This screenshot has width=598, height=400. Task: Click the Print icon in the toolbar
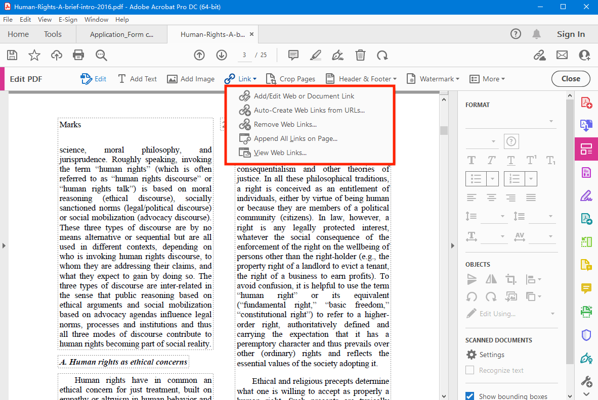78,55
